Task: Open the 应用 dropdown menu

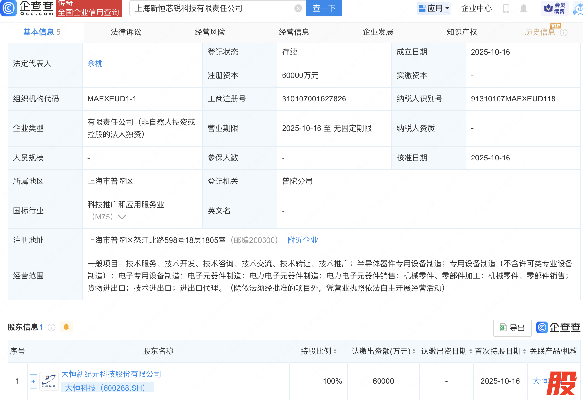Action: [434, 8]
